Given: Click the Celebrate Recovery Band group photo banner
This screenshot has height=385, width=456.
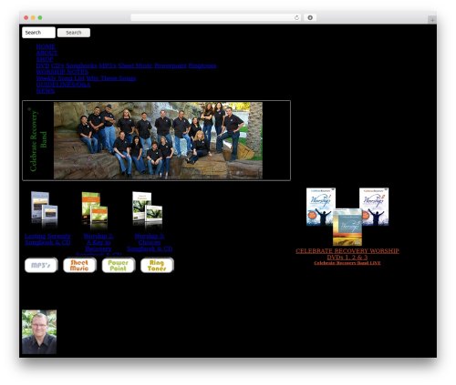Looking at the screenshot, I should 156,140.
